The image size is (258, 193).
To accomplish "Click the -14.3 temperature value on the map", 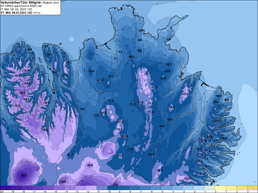I will [44, 130].
